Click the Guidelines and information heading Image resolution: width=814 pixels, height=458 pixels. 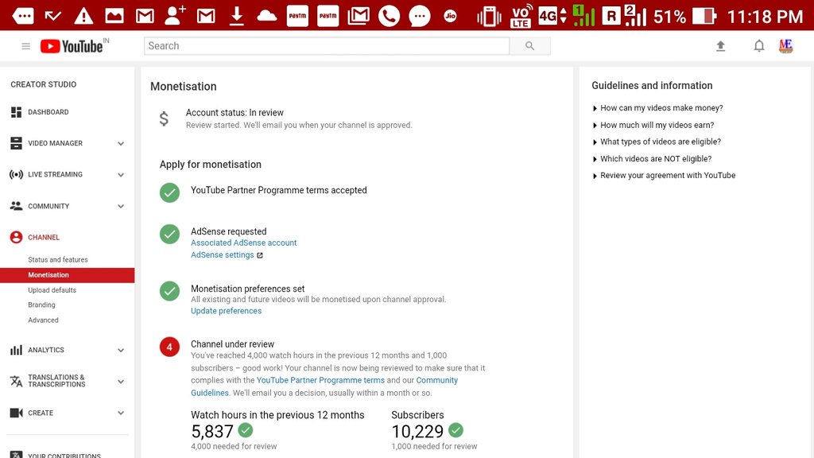(652, 86)
